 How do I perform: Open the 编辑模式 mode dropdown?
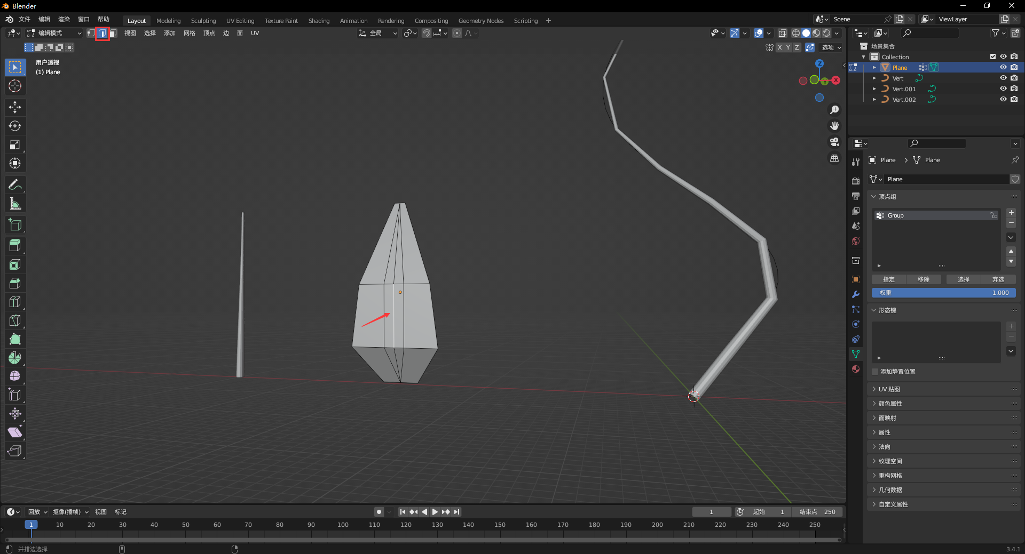click(54, 33)
